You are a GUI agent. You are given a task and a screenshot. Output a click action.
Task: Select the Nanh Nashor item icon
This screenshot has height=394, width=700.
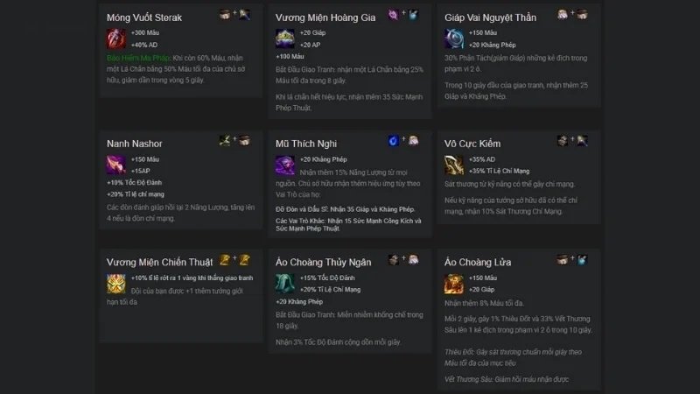tap(116, 165)
